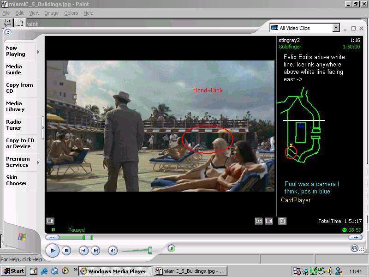Click the Paused status text
The image size is (369, 277).
coord(76,230)
